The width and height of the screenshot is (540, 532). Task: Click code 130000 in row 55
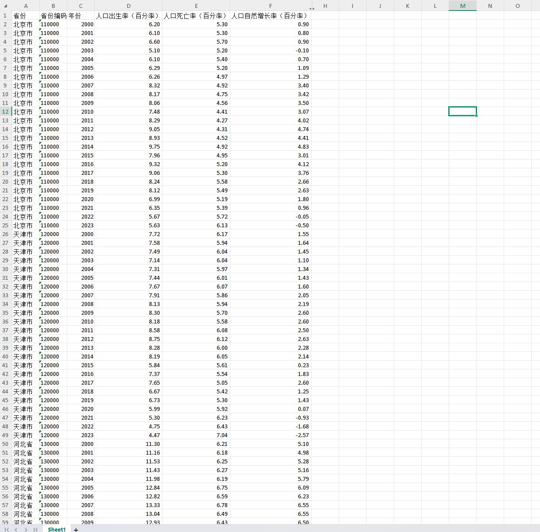(x=53, y=487)
